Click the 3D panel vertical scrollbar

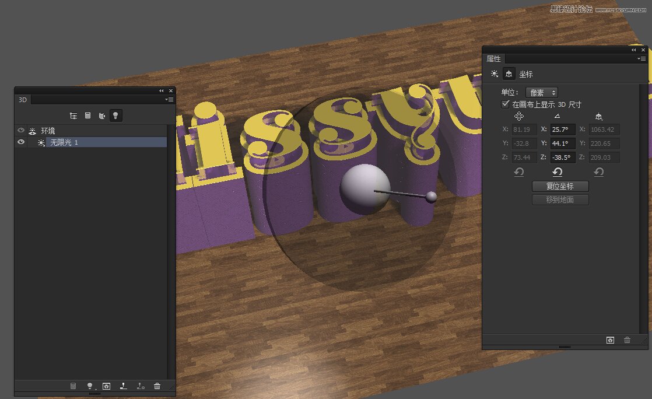pos(170,252)
